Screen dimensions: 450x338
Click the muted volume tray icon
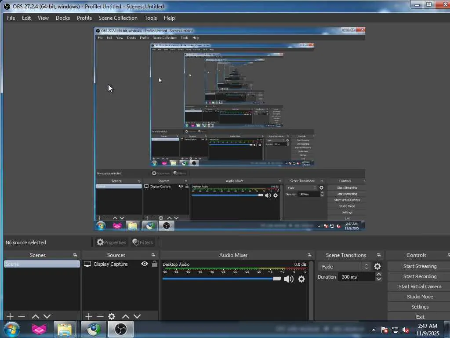(406, 330)
